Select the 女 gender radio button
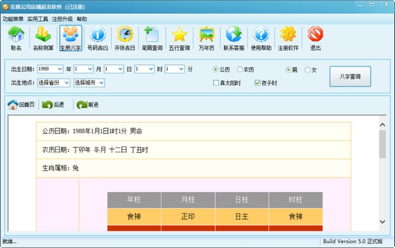The image size is (395, 248). pyautogui.click(x=307, y=70)
